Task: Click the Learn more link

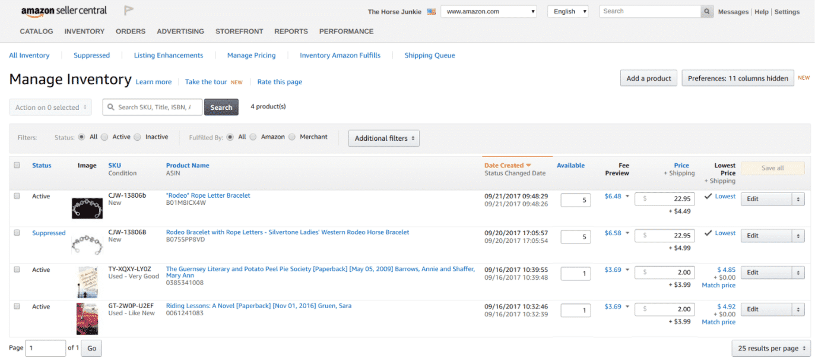Action: [x=153, y=82]
